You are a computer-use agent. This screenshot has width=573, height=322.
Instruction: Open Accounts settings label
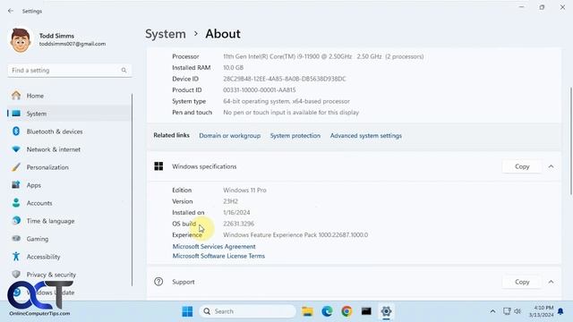pyautogui.click(x=39, y=203)
